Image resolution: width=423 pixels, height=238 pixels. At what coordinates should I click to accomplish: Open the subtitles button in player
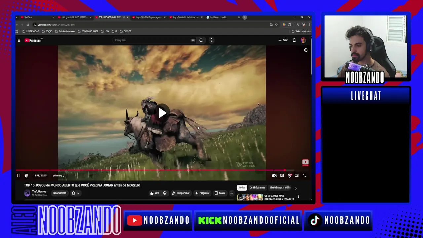(x=282, y=176)
